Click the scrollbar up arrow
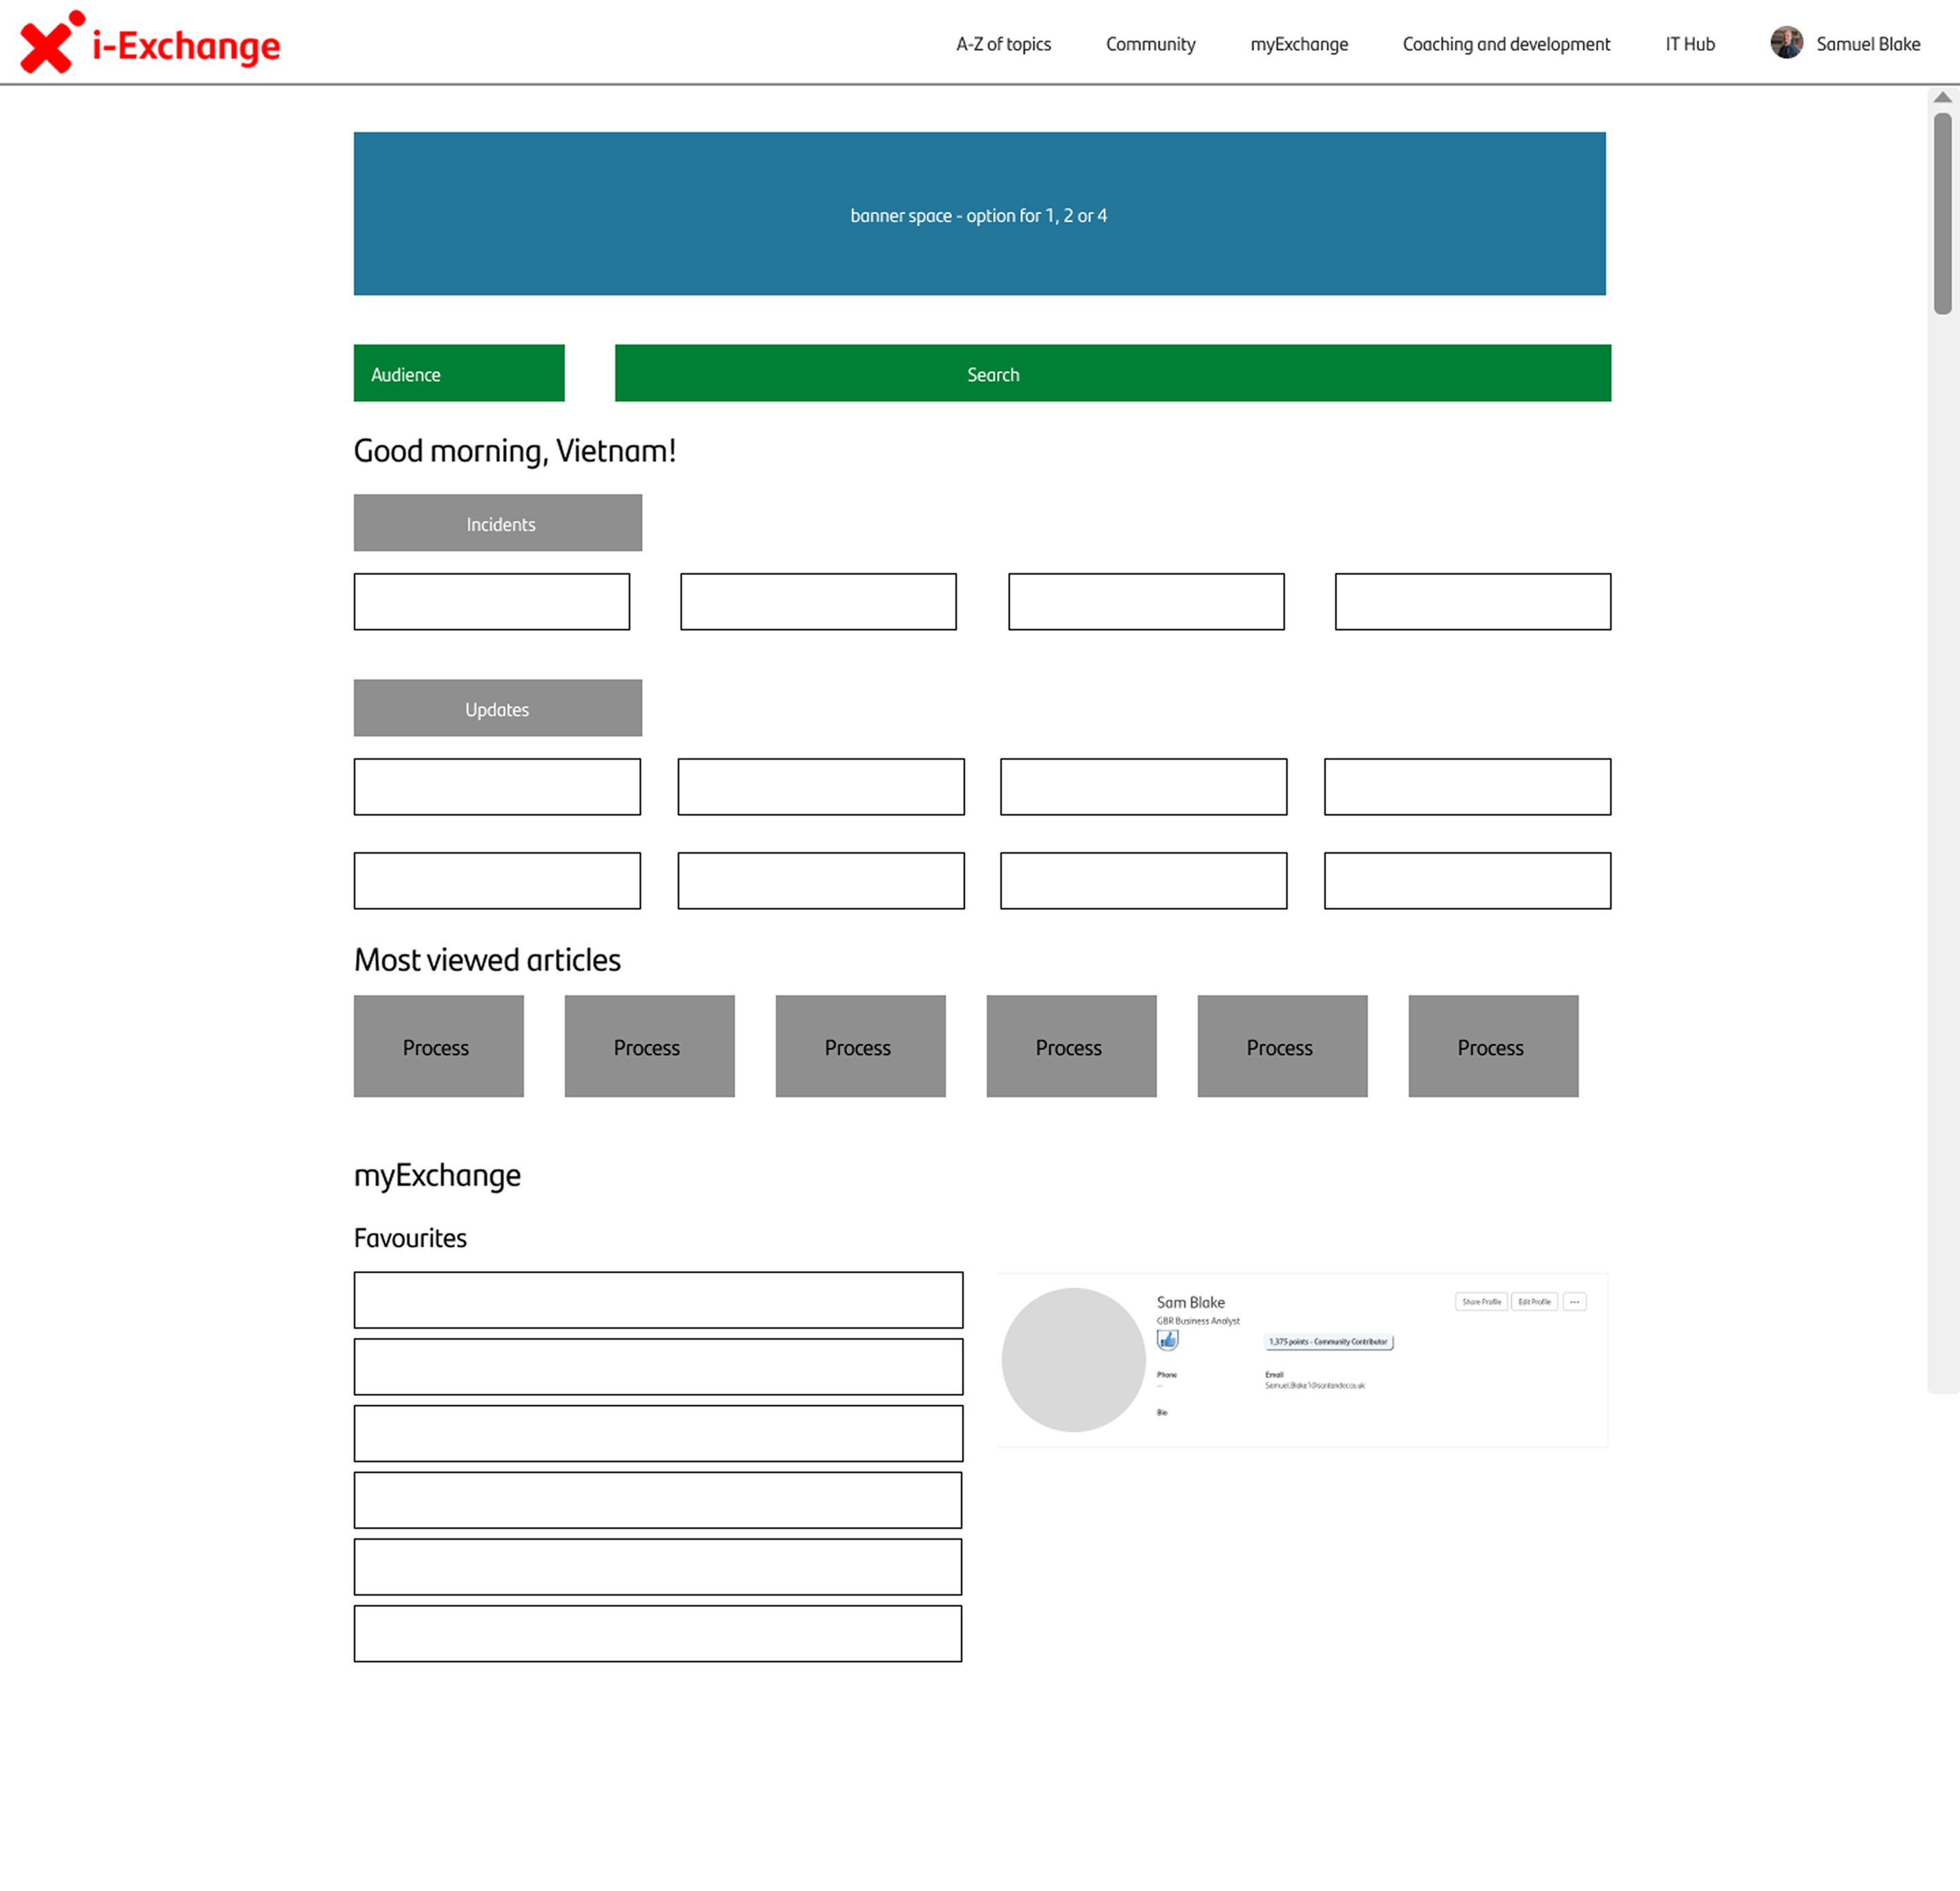Viewport: 1960px width, 1891px height. point(1942,97)
